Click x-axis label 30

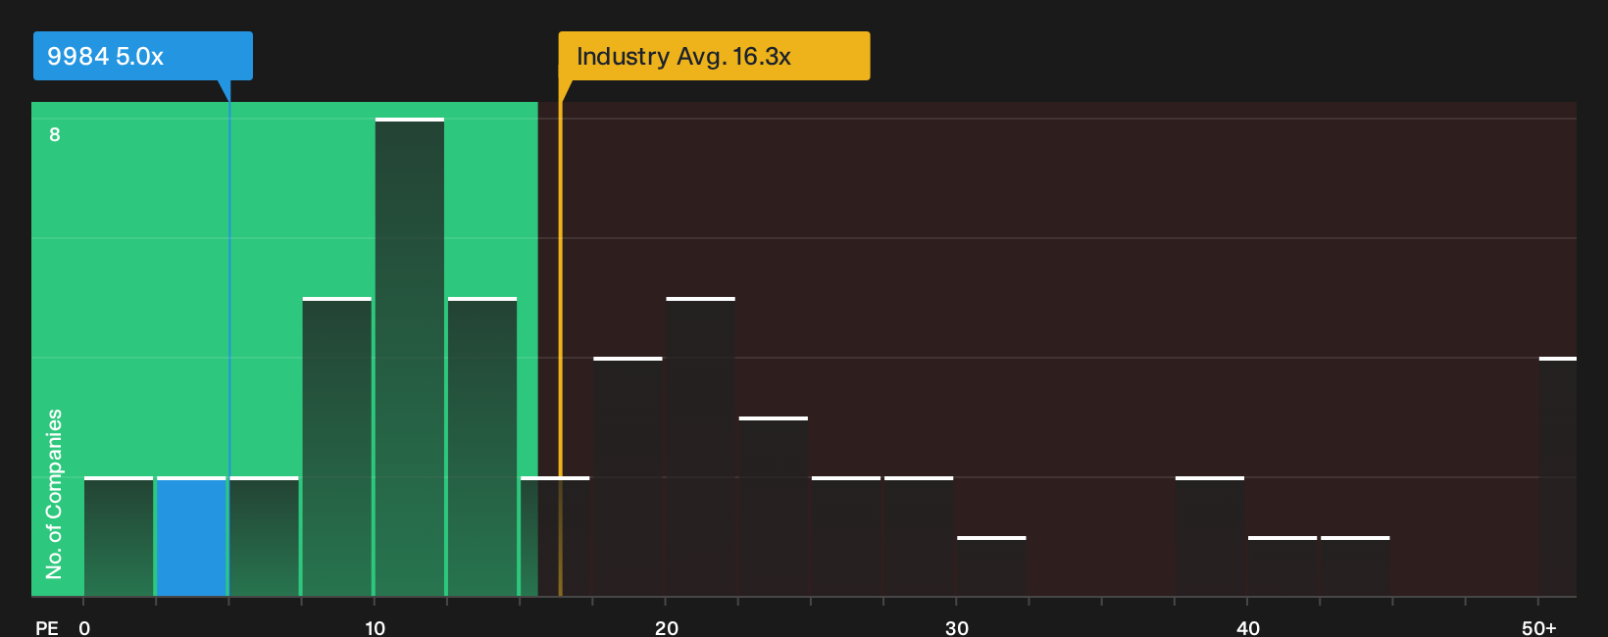[x=957, y=627]
